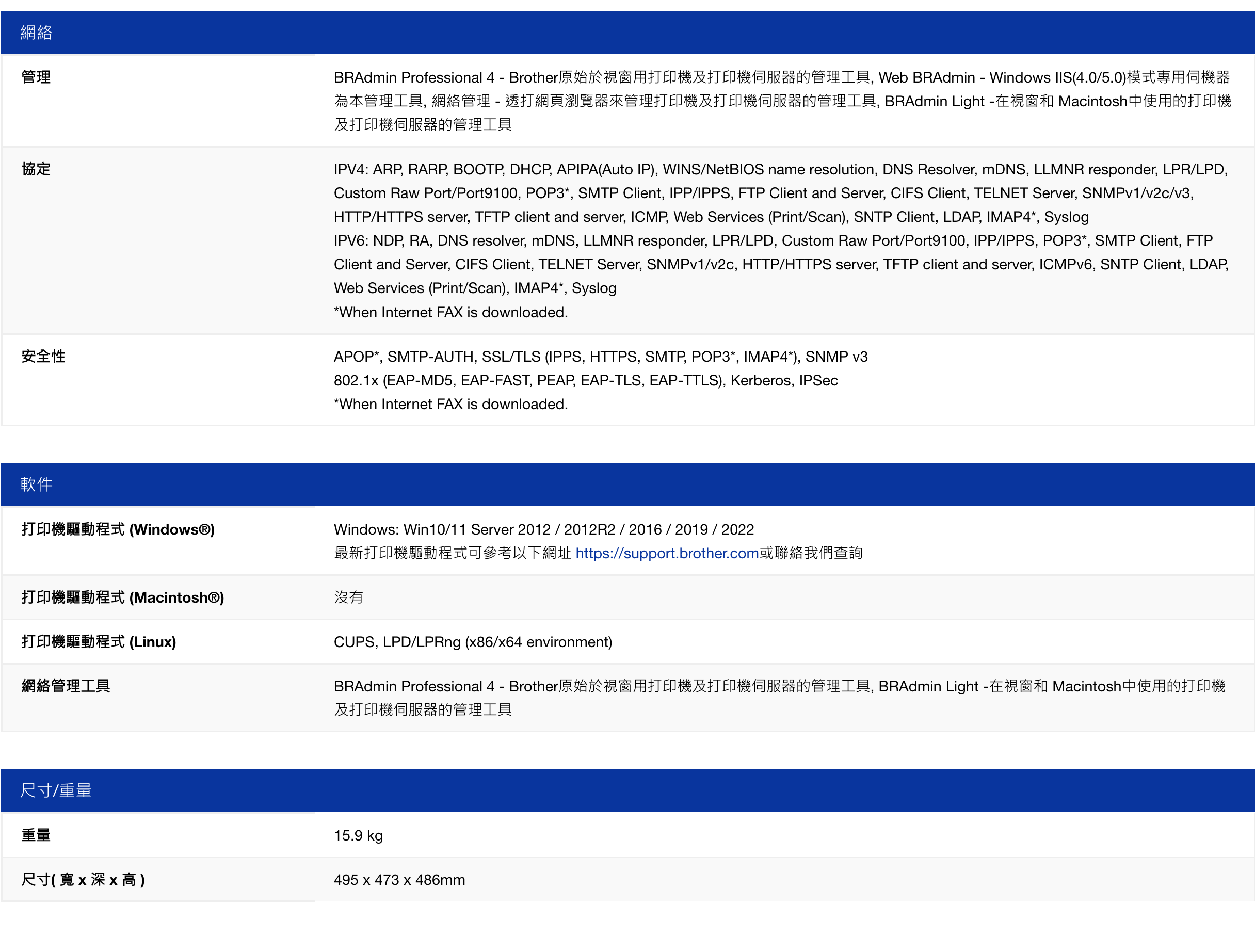This screenshot has height=937, width=1255.
Task: Click the Windows Server versions text line
Action: tap(543, 529)
